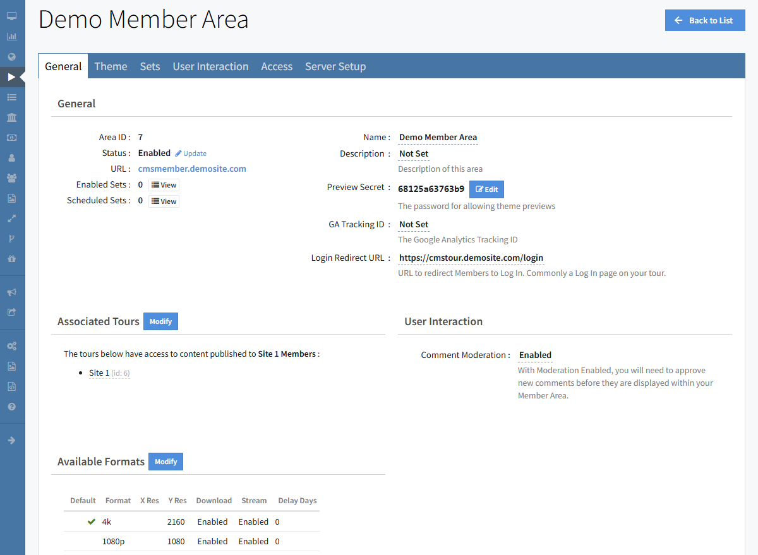758x555 pixels.
Task: Switch to the Theme tab
Action: point(111,66)
